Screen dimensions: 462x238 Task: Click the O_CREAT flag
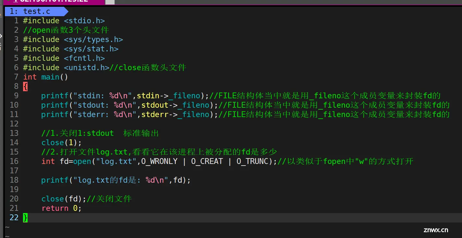[207, 161]
